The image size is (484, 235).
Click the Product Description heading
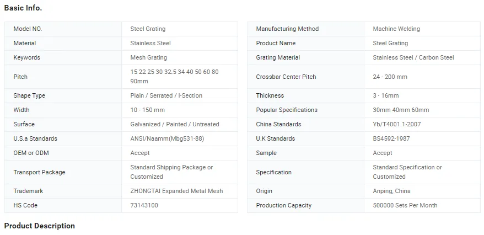[40, 226]
